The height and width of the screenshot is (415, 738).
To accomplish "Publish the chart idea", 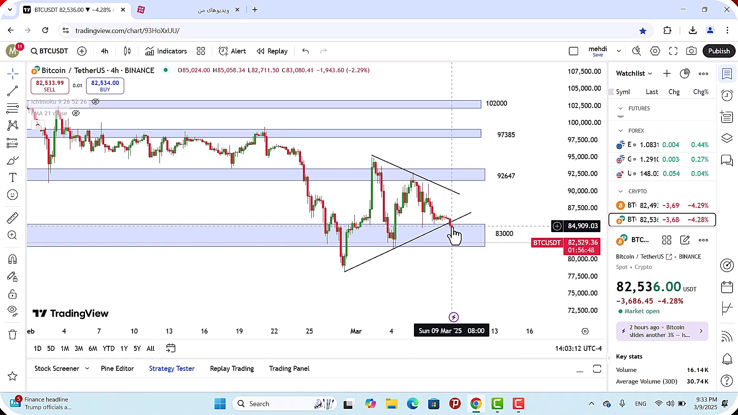I will point(719,51).
